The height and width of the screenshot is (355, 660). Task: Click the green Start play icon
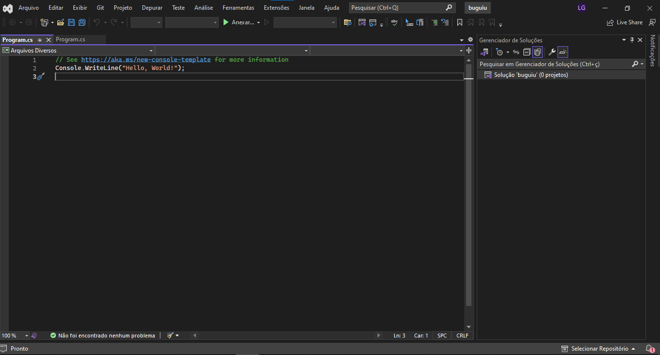(x=226, y=22)
